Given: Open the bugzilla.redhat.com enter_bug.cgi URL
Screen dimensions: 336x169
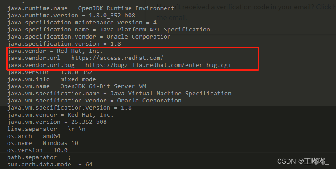Looking at the screenshot, I should click(x=158, y=65).
